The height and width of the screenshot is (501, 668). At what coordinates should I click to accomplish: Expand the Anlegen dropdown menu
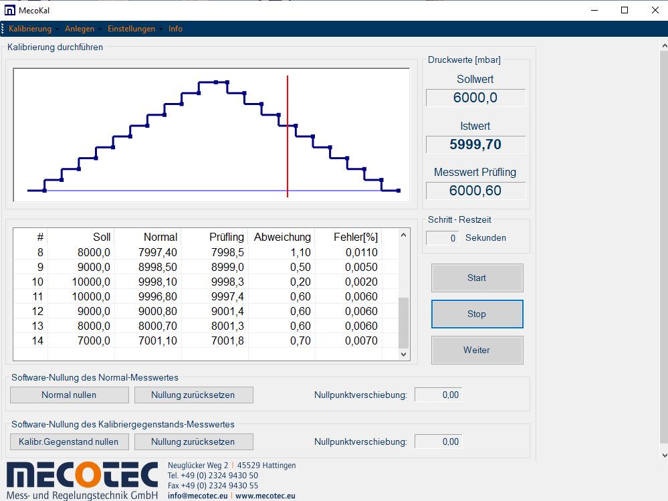pyautogui.click(x=80, y=29)
